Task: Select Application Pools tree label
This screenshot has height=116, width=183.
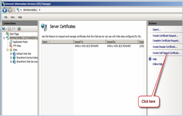Action: click(x=20, y=42)
